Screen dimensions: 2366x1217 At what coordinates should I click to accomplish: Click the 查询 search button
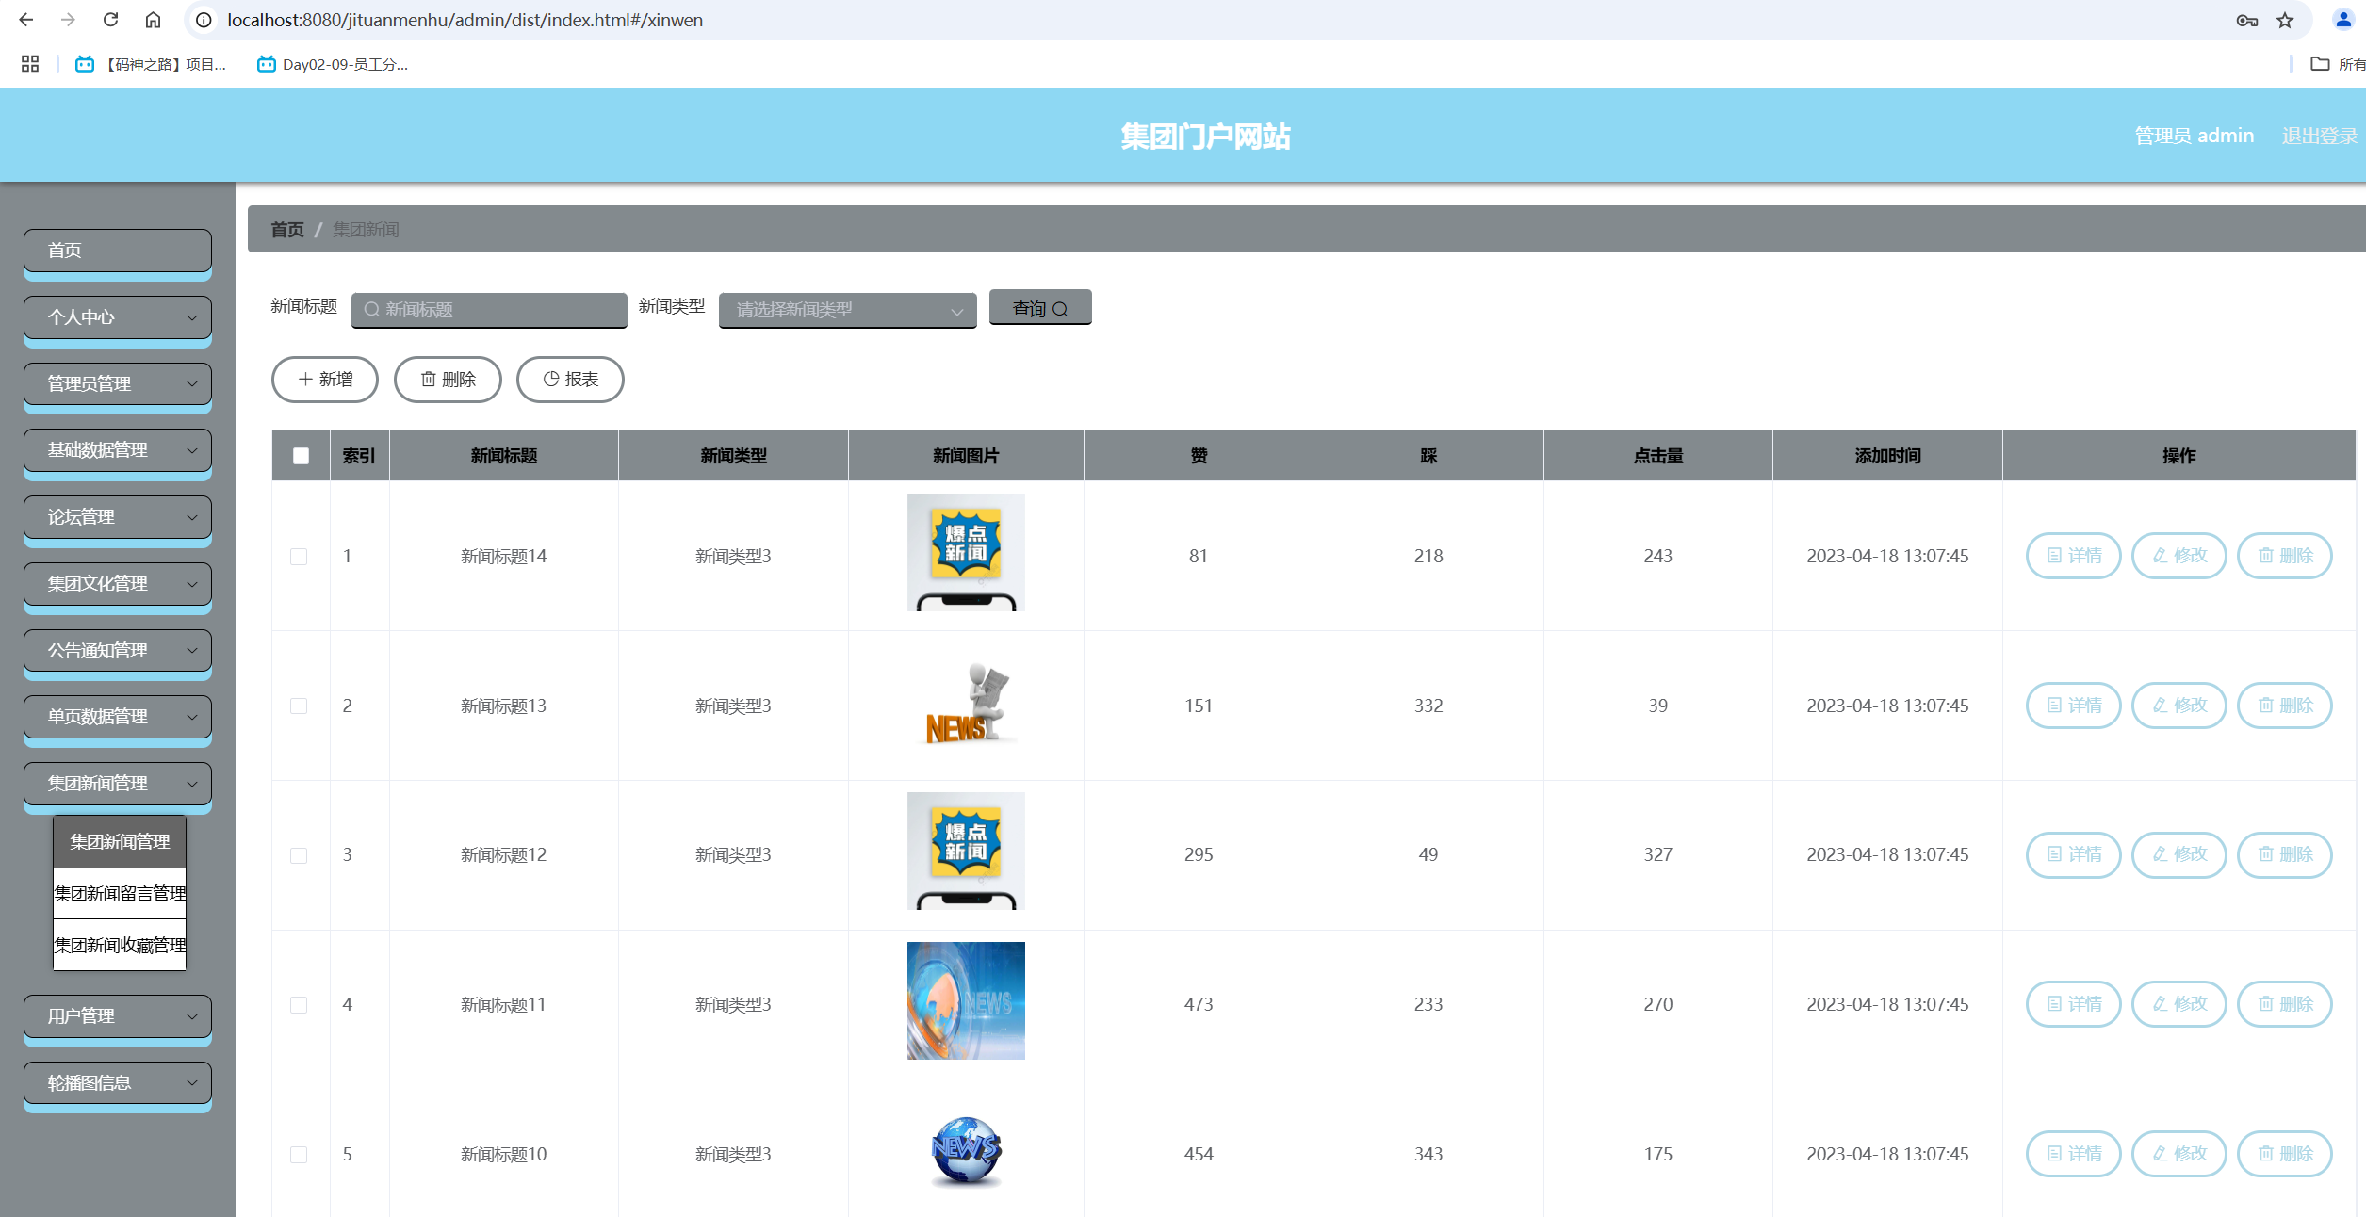click(x=1040, y=308)
